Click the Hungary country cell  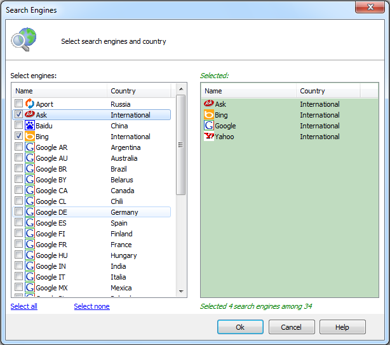click(124, 255)
